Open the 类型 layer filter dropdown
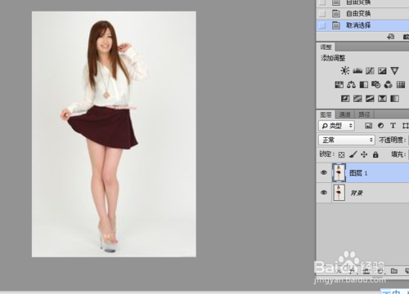 click(x=336, y=126)
